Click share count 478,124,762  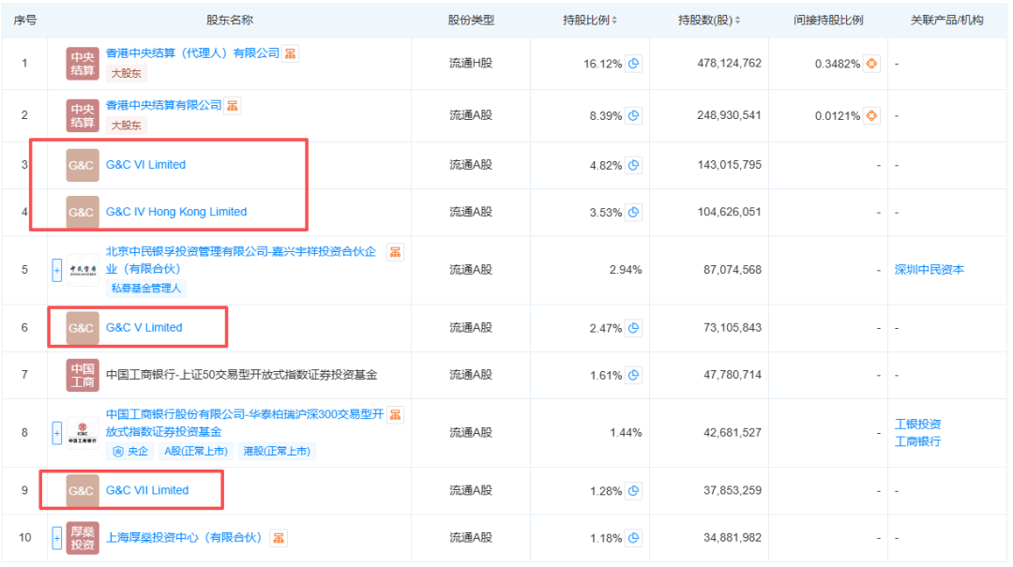click(730, 64)
